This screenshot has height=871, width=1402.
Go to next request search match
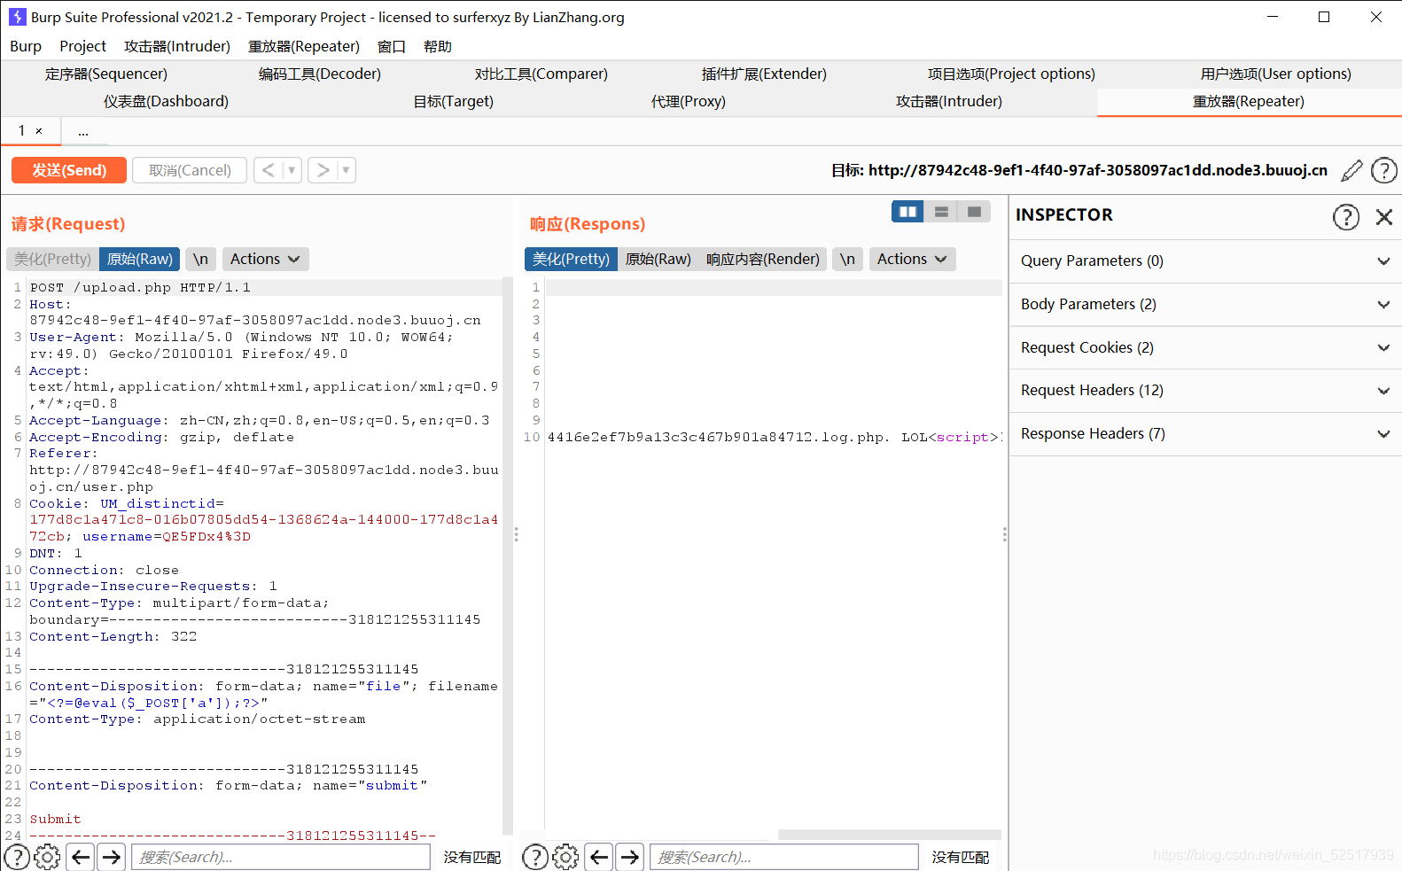click(111, 857)
